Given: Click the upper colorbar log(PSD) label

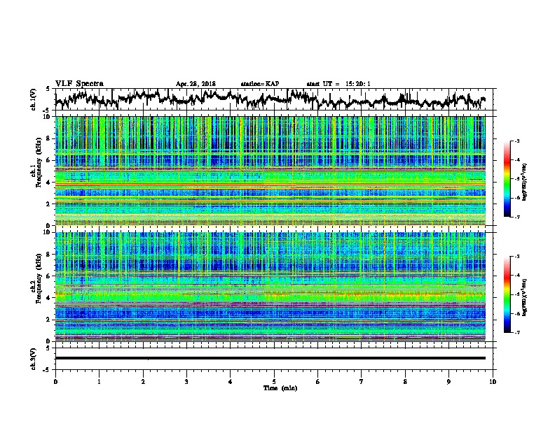Looking at the screenshot, I should point(525,183).
